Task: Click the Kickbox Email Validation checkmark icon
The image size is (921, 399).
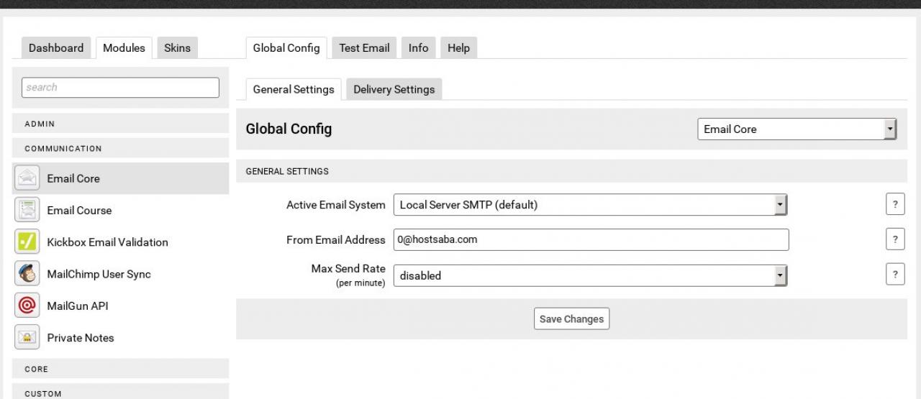Action: click(x=27, y=242)
